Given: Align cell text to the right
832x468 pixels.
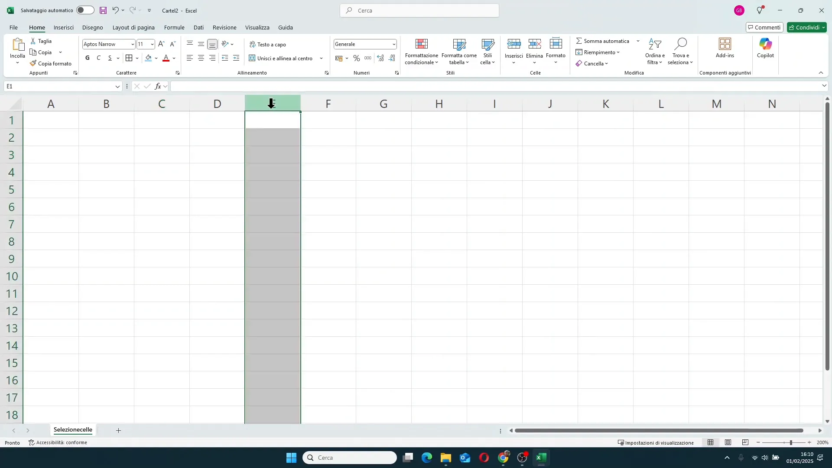Looking at the screenshot, I should pos(212,58).
